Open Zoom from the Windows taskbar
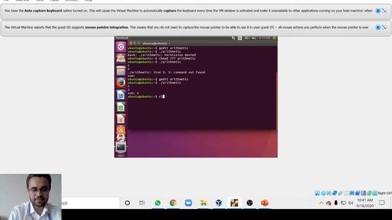 click(188, 203)
